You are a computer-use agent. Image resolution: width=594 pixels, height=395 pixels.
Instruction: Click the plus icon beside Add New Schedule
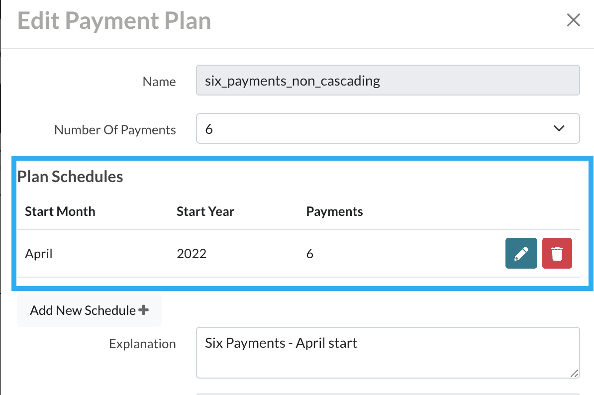tap(144, 310)
